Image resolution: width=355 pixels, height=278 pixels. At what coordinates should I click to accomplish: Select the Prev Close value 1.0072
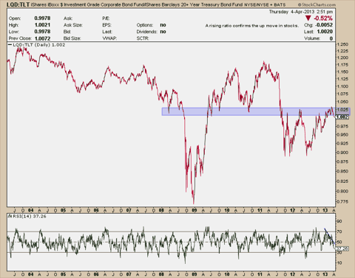[42, 38]
